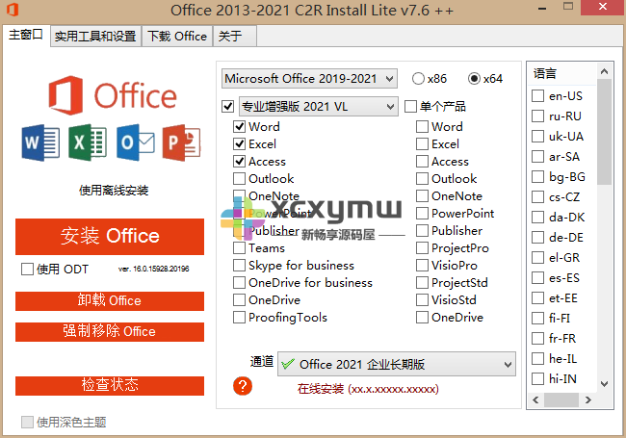Click the large Office logo
Image resolution: width=626 pixels, height=438 pixels.
(112, 95)
